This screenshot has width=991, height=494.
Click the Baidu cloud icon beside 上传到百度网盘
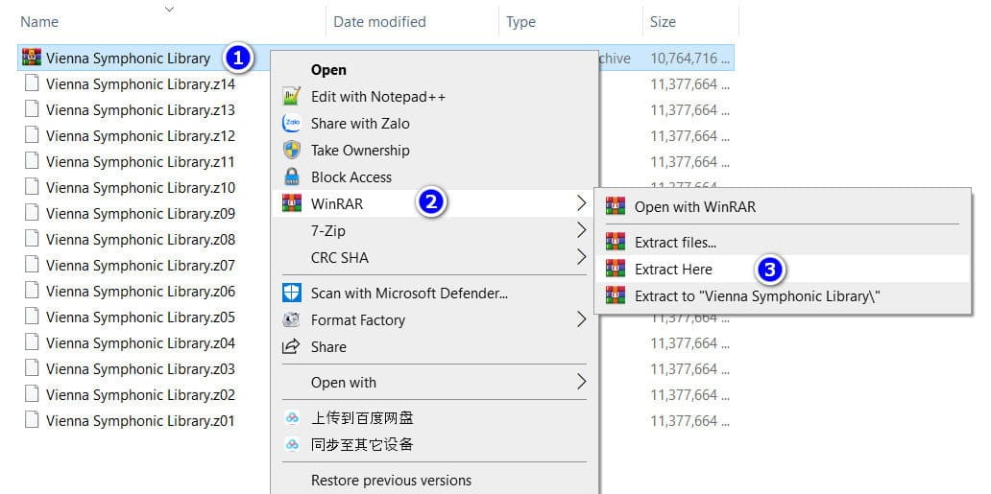point(291,417)
